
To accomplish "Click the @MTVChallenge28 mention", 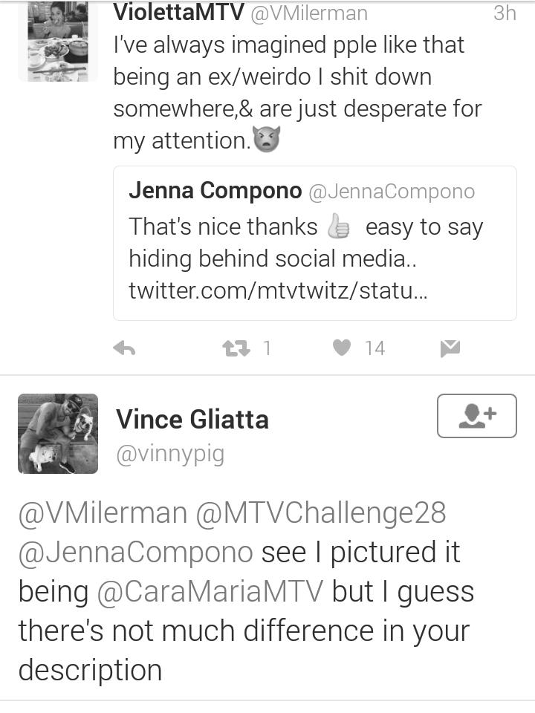I will [x=321, y=513].
